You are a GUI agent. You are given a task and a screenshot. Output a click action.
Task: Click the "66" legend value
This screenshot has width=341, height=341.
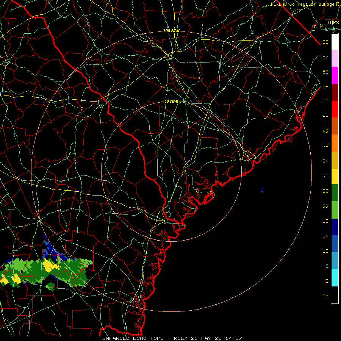click(325, 42)
